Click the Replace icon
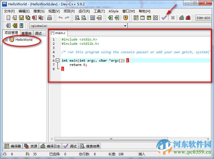This screenshot has height=159, width=214. tap(84, 18)
